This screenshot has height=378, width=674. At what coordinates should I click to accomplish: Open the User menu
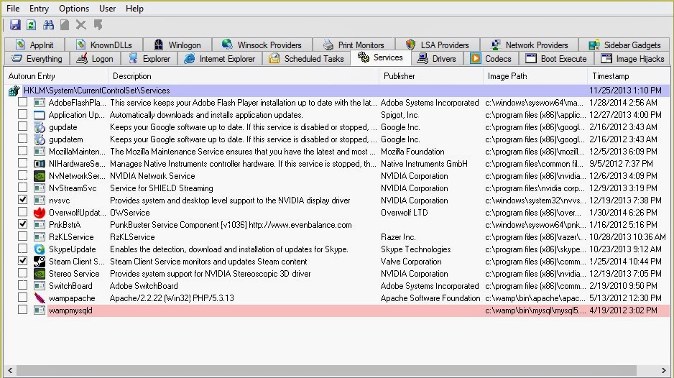(x=108, y=8)
